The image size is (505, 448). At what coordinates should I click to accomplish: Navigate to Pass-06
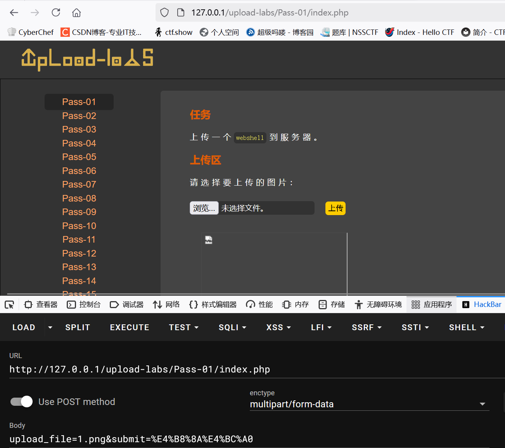coord(79,171)
